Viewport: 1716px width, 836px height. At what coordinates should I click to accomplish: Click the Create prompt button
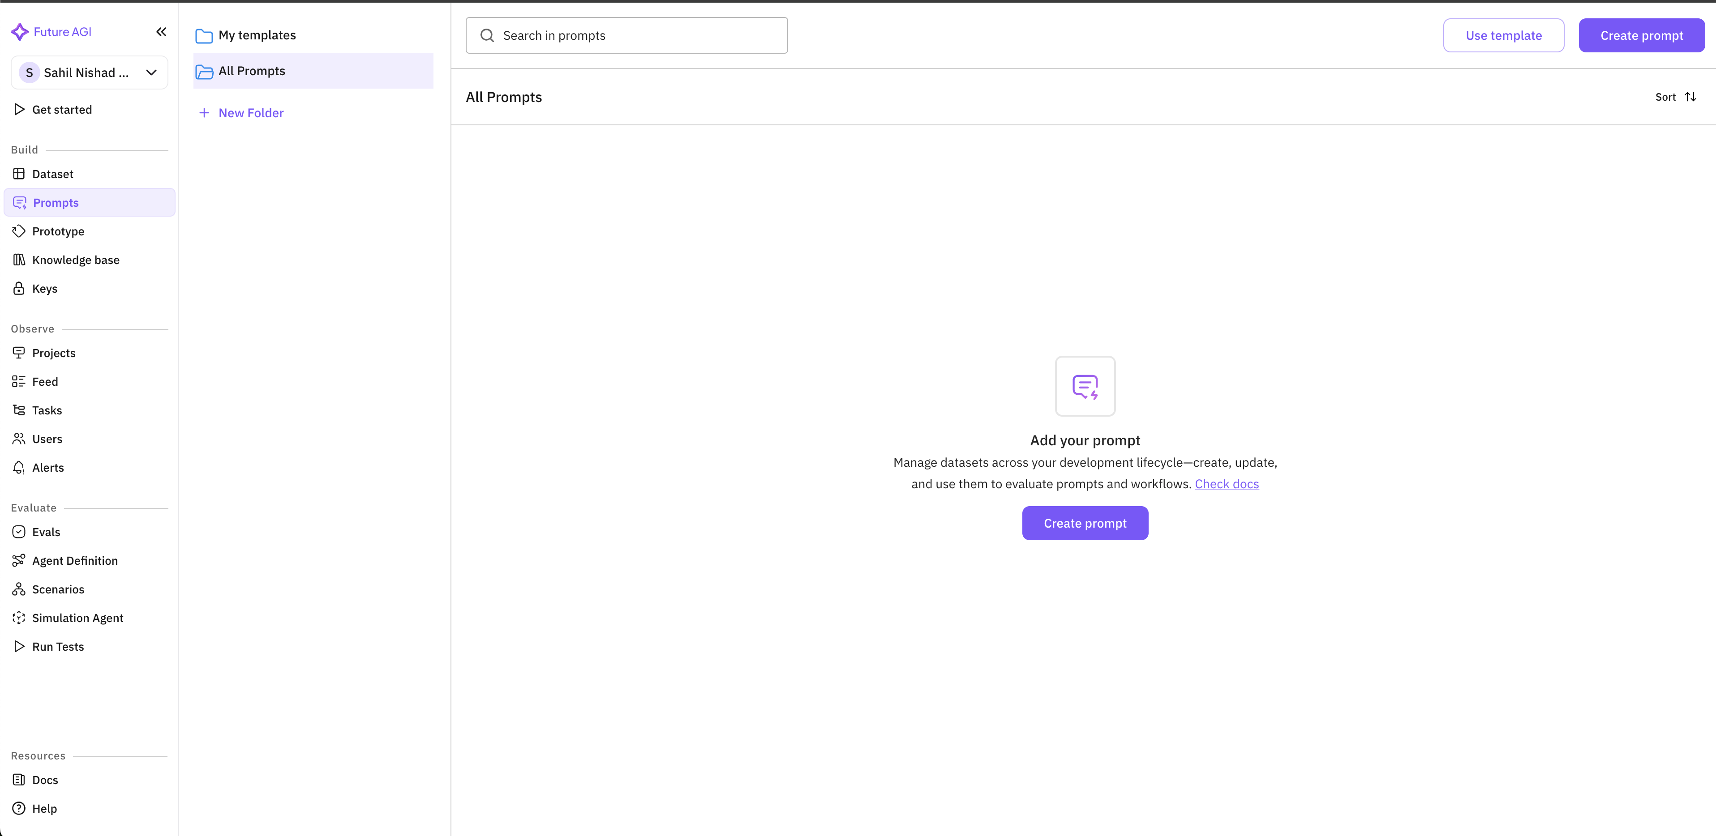(1085, 523)
